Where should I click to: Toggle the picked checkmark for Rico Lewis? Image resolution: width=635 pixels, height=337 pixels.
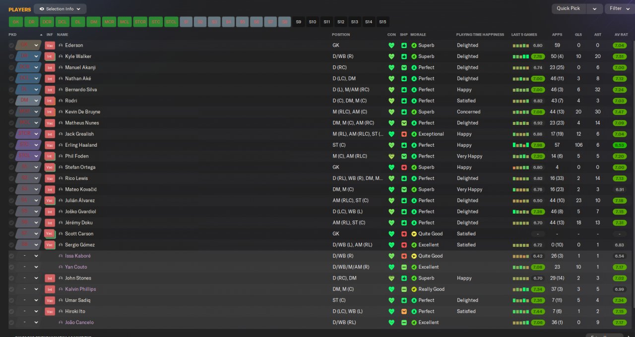point(11,178)
